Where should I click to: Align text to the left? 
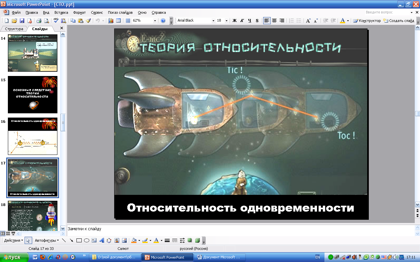267,21
